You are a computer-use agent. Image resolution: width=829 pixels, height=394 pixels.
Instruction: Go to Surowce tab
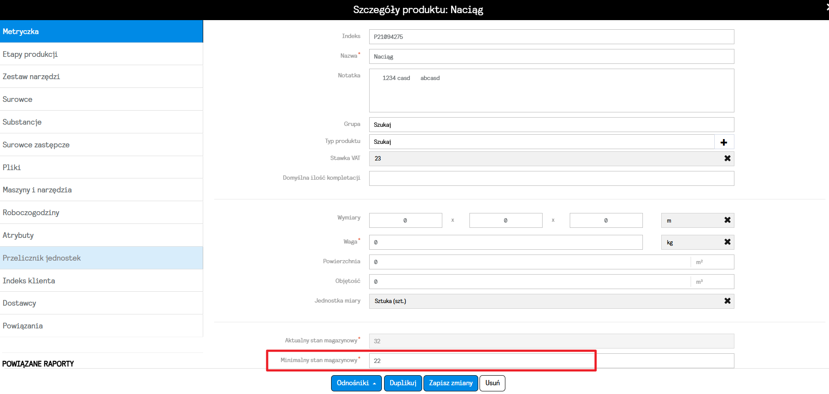(101, 99)
